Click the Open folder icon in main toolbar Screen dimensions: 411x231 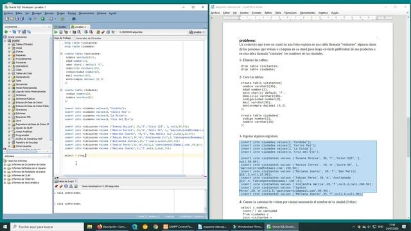[12, 19]
